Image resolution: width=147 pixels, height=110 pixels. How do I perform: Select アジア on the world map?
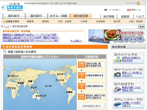(x=34, y=88)
